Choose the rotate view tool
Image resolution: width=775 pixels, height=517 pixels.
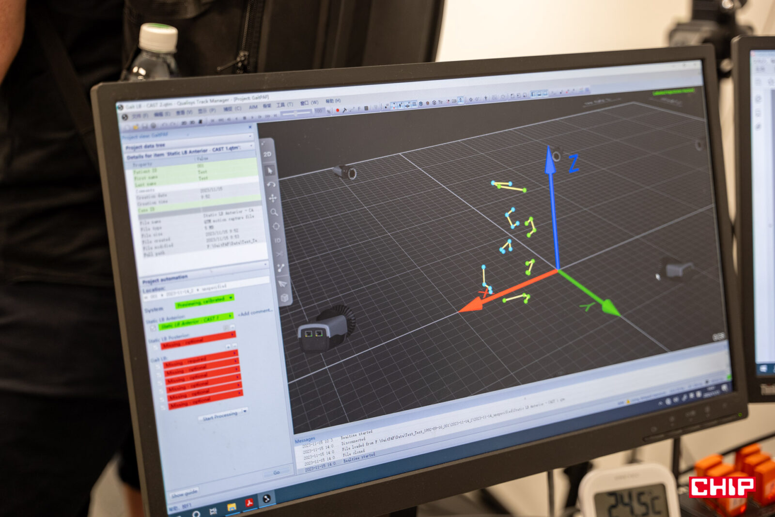click(x=271, y=184)
